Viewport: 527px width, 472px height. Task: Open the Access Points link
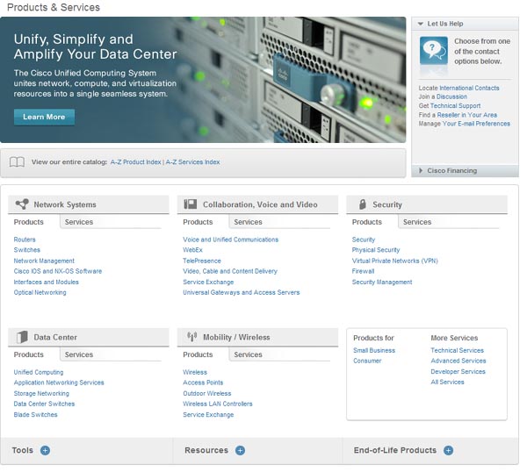point(203,383)
